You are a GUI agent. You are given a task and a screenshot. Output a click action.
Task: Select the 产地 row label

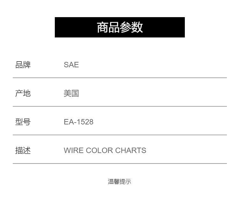tap(23, 93)
